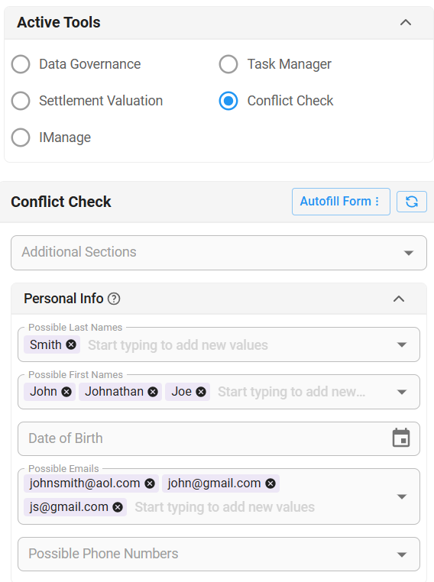Click the Autofill Form button
The image size is (434, 582).
tap(341, 202)
